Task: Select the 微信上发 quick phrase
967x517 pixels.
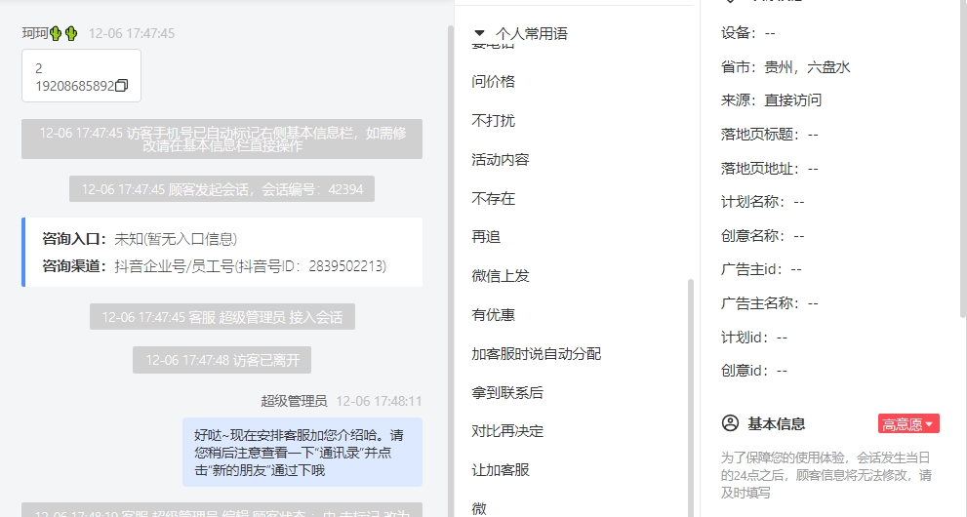Action: pos(501,275)
